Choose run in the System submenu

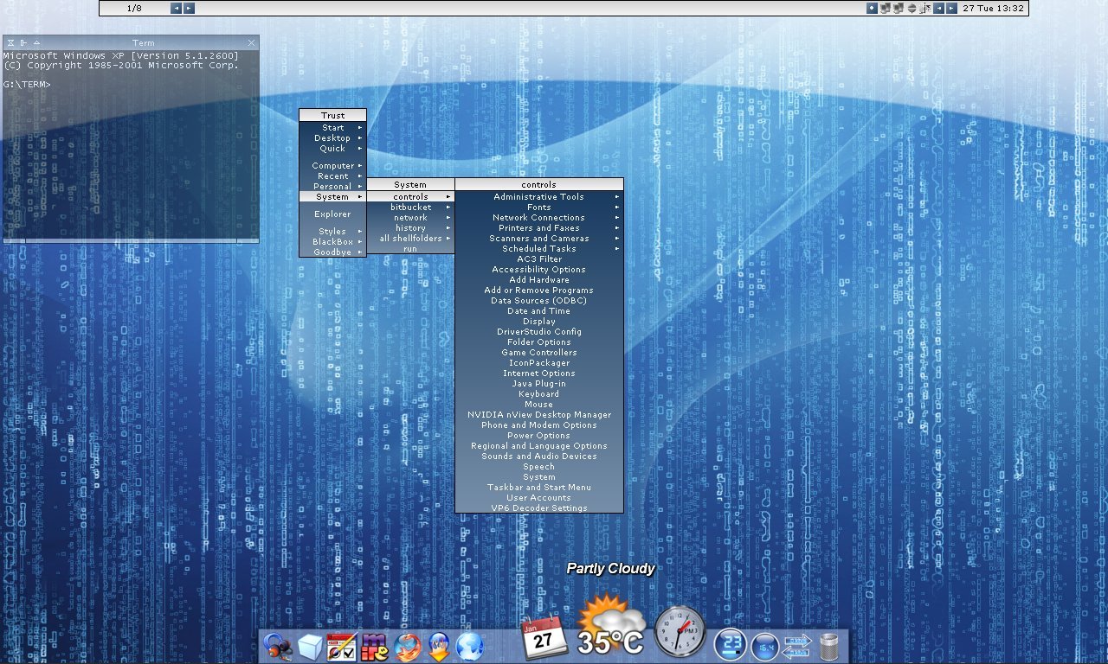click(410, 249)
